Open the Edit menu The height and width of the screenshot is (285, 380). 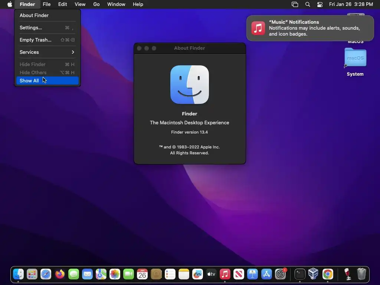(x=62, y=4)
